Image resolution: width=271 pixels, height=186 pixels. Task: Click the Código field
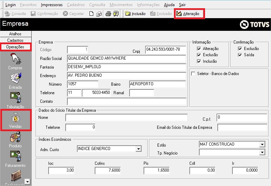point(78,50)
